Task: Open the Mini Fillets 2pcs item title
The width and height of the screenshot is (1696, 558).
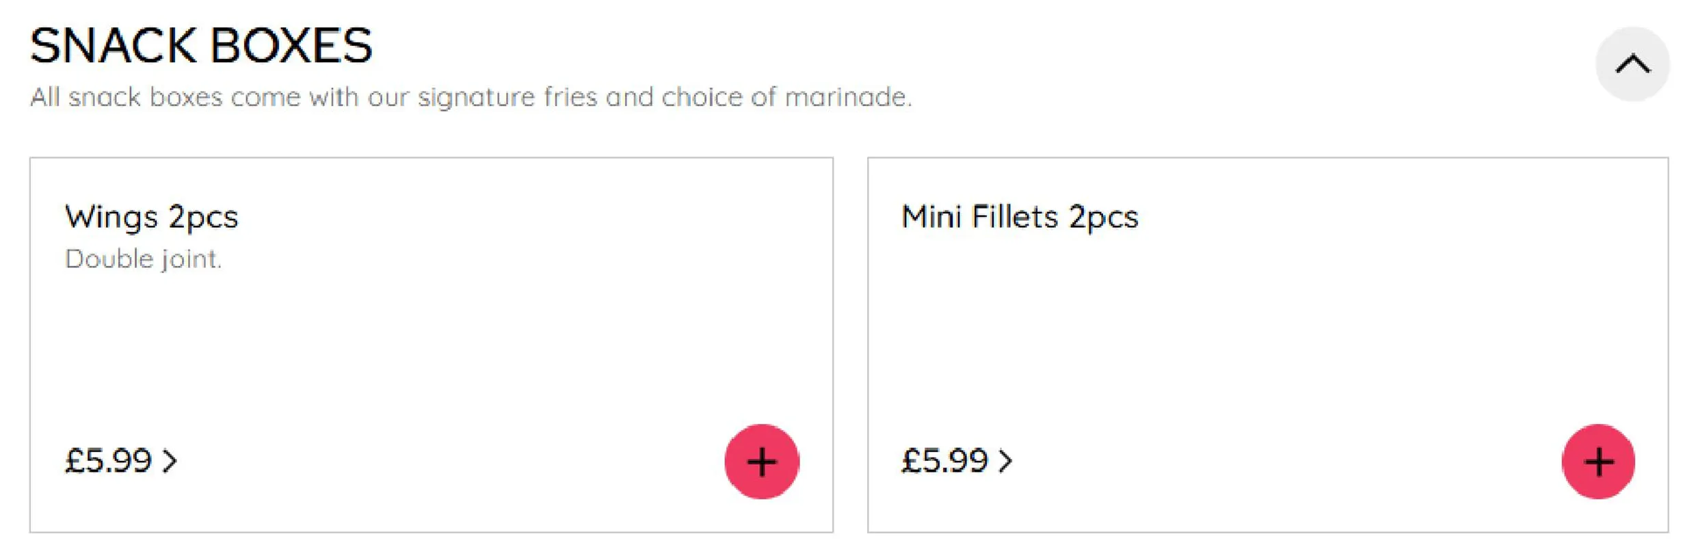Action: (1020, 217)
